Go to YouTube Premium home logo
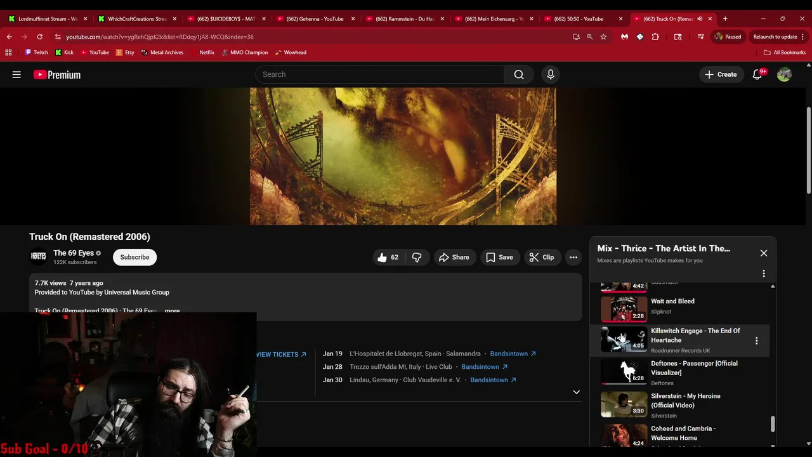The width and height of the screenshot is (812, 457). coord(57,74)
